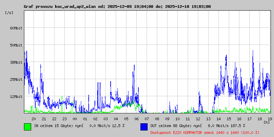This screenshot has height=137, width=274.
Task: Click the hour 23 x-axis label
Action: click(x=64, y=119)
